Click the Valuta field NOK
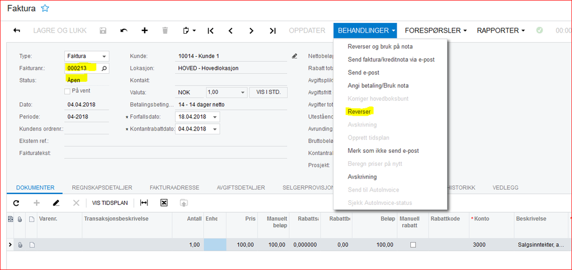Viewport: 572px width, 270px height. pyautogui.click(x=190, y=93)
